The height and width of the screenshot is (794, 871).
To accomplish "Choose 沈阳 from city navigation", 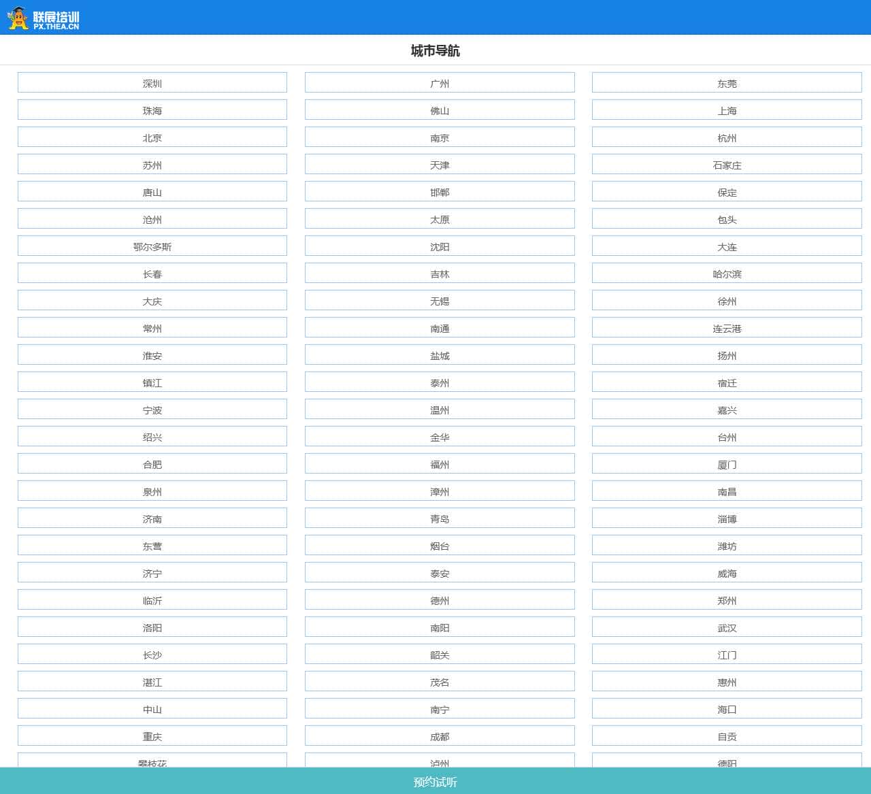I will (440, 246).
